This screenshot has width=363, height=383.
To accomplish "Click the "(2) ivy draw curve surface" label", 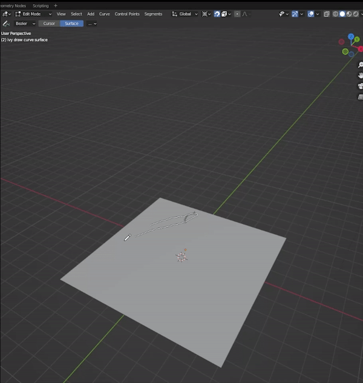I will (x=24, y=40).
